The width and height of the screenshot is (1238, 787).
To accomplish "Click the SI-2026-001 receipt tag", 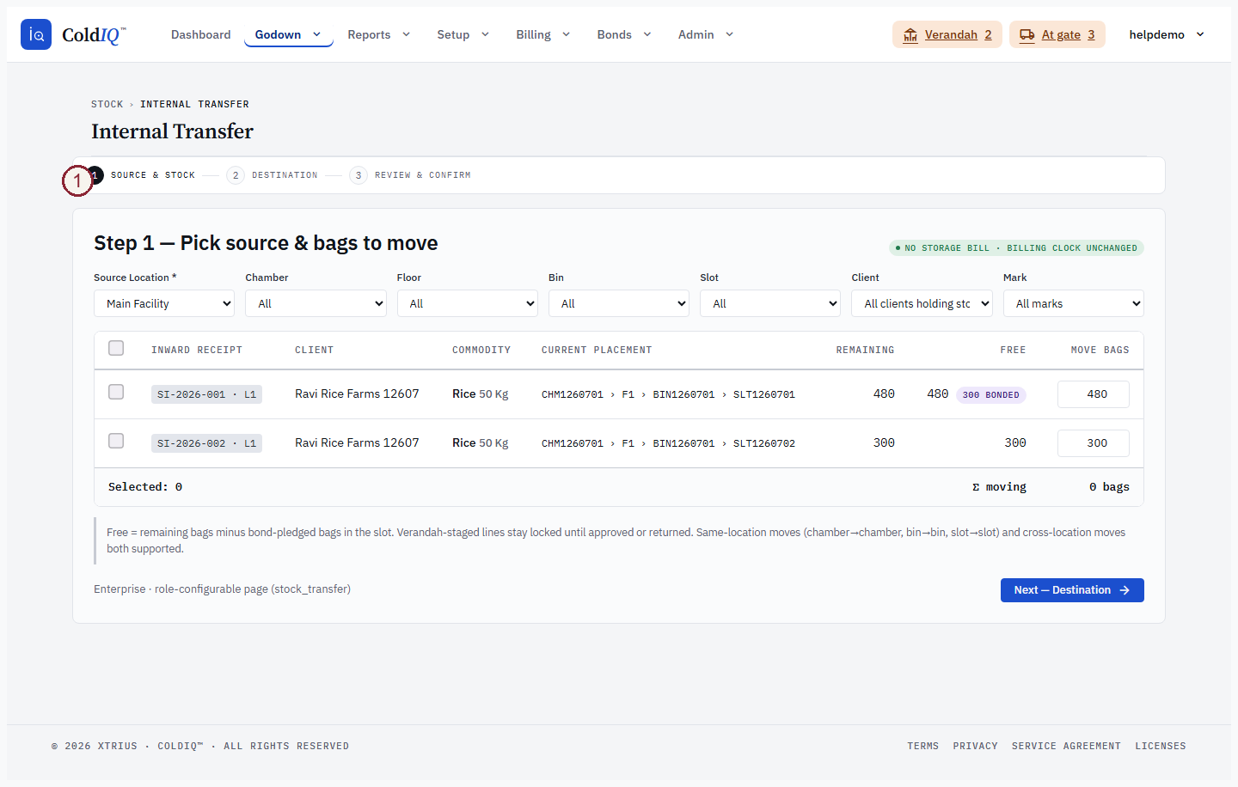I will coord(206,394).
